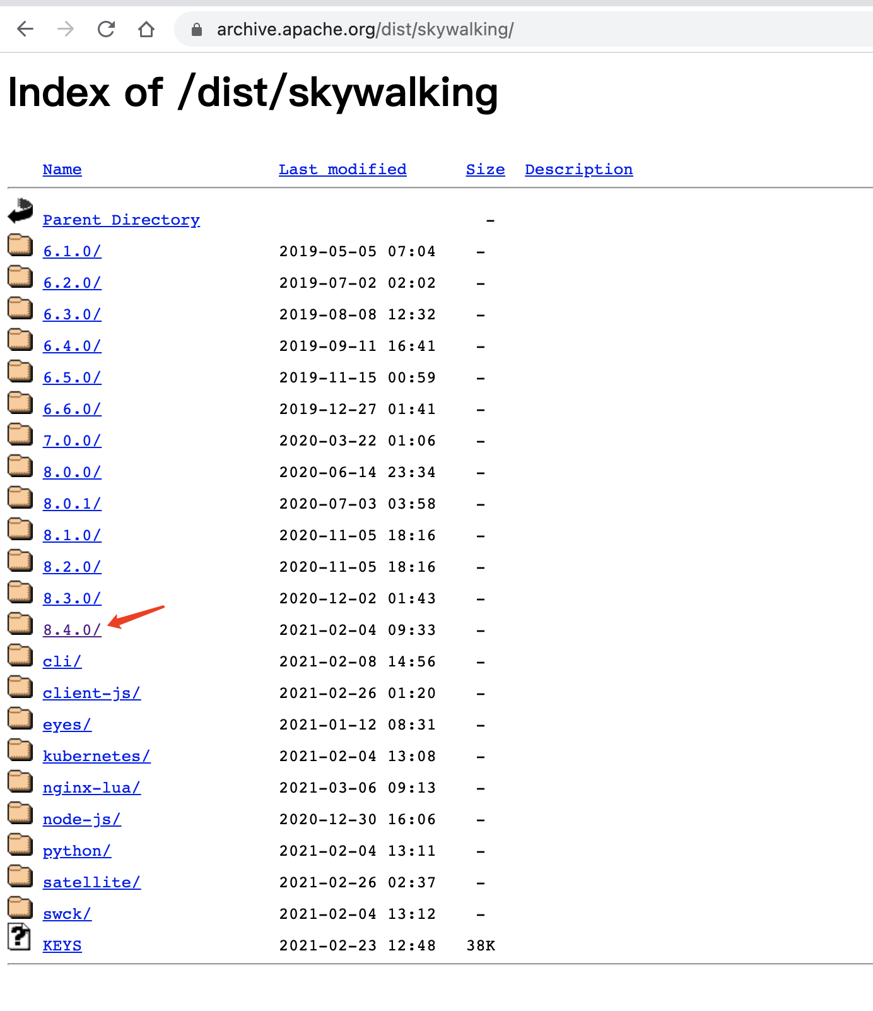
Task: Click the folder icon beside 7.0.0/
Action: coord(20,434)
